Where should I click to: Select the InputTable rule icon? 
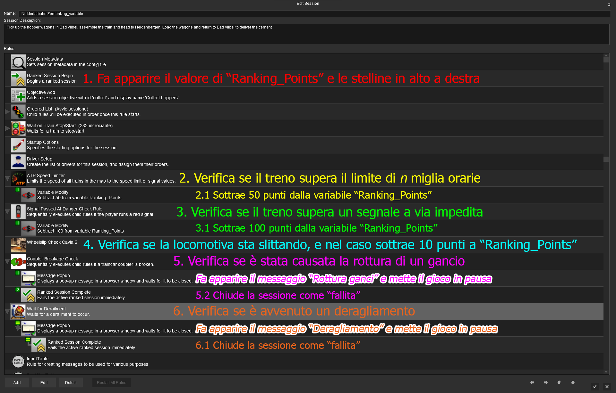click(x=18, y=362)
